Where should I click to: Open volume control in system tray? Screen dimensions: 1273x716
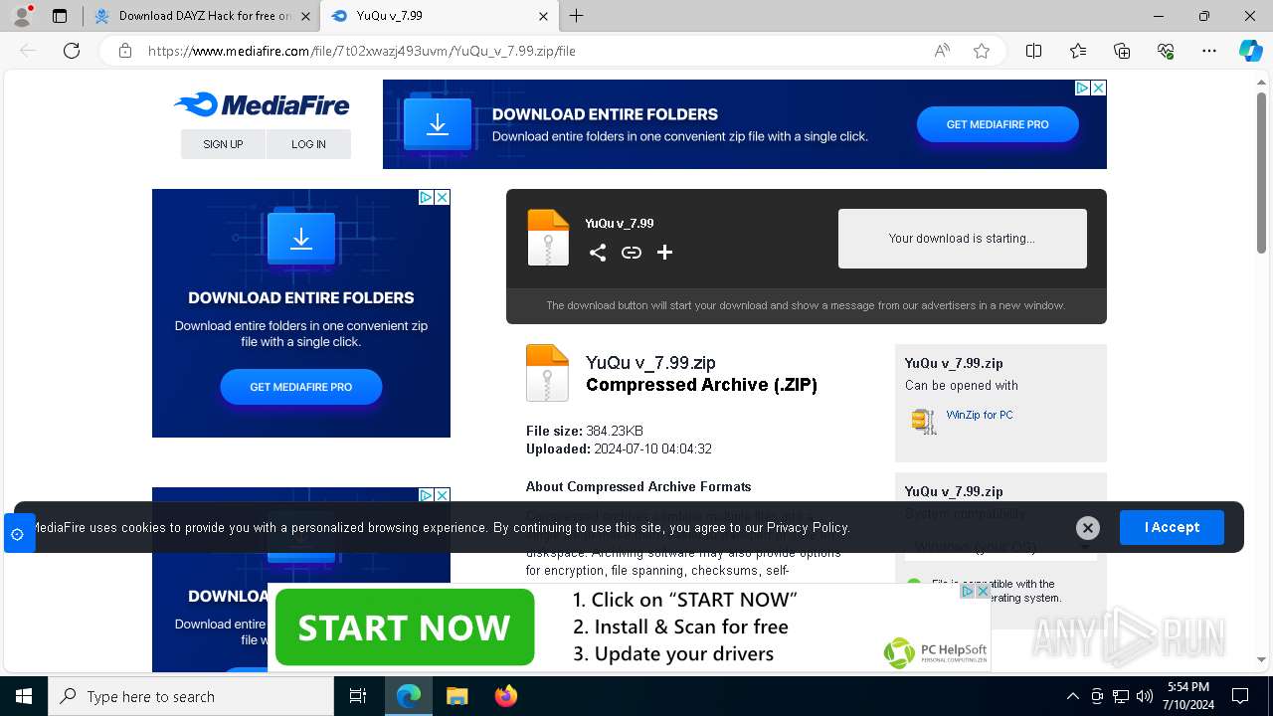click(1144, 696)
